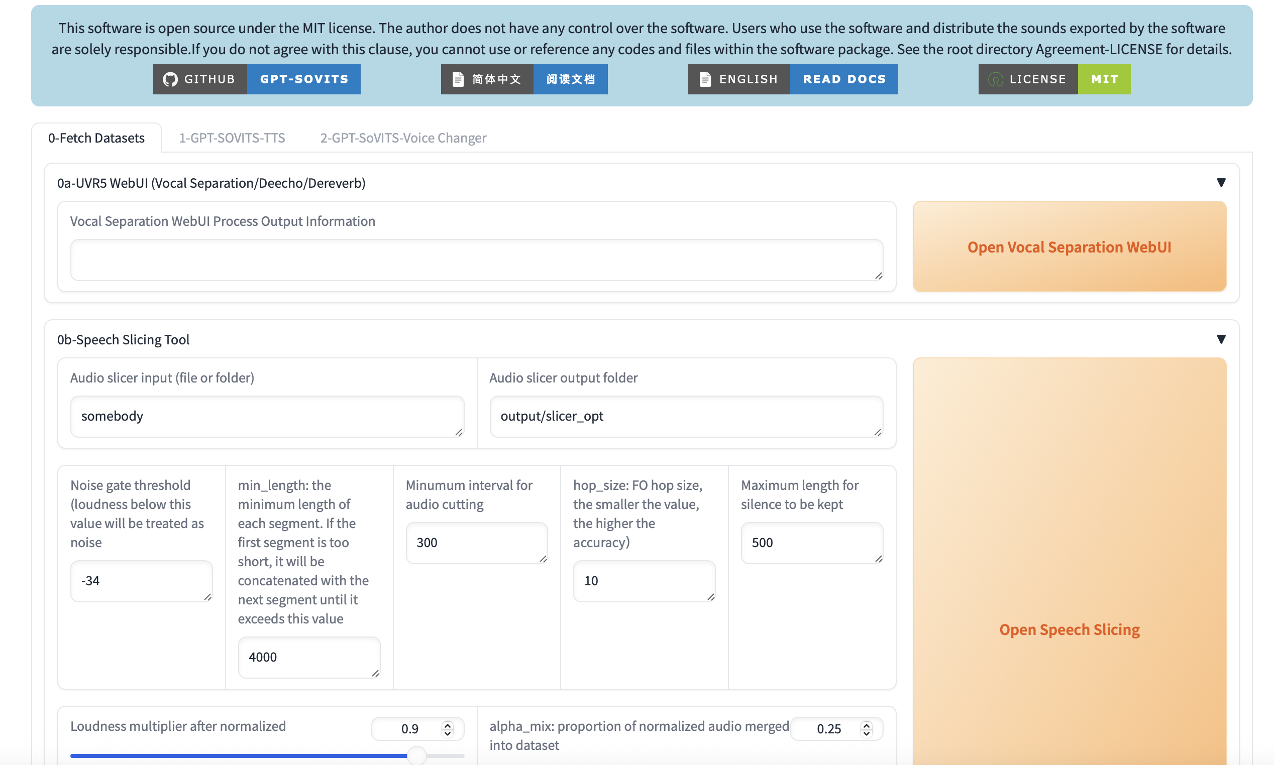Image resolution: width=1274 pixels, height=765 pixels.
Task: Collapse the 0a-UVR5 WebUI section arrow
Action: pyautogui.click(x=1220, y=183)
